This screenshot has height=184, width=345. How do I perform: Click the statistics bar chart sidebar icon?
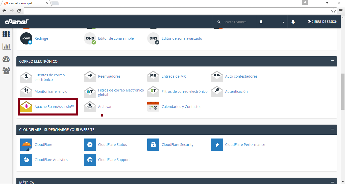(x=6, y=47)
